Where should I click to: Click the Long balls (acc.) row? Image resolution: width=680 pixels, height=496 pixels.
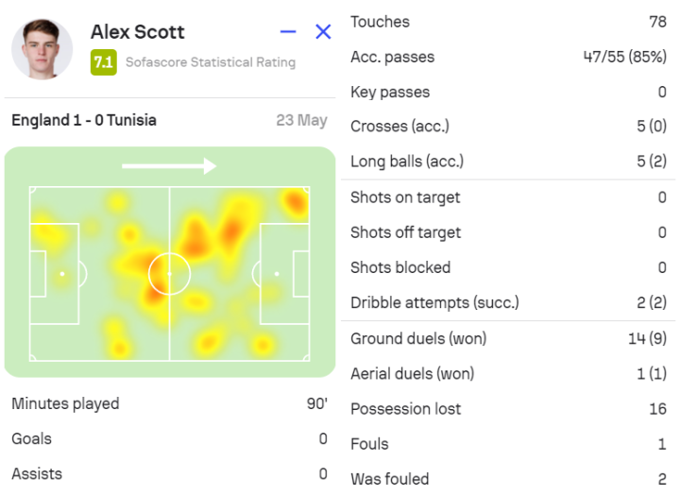point(508,162)
